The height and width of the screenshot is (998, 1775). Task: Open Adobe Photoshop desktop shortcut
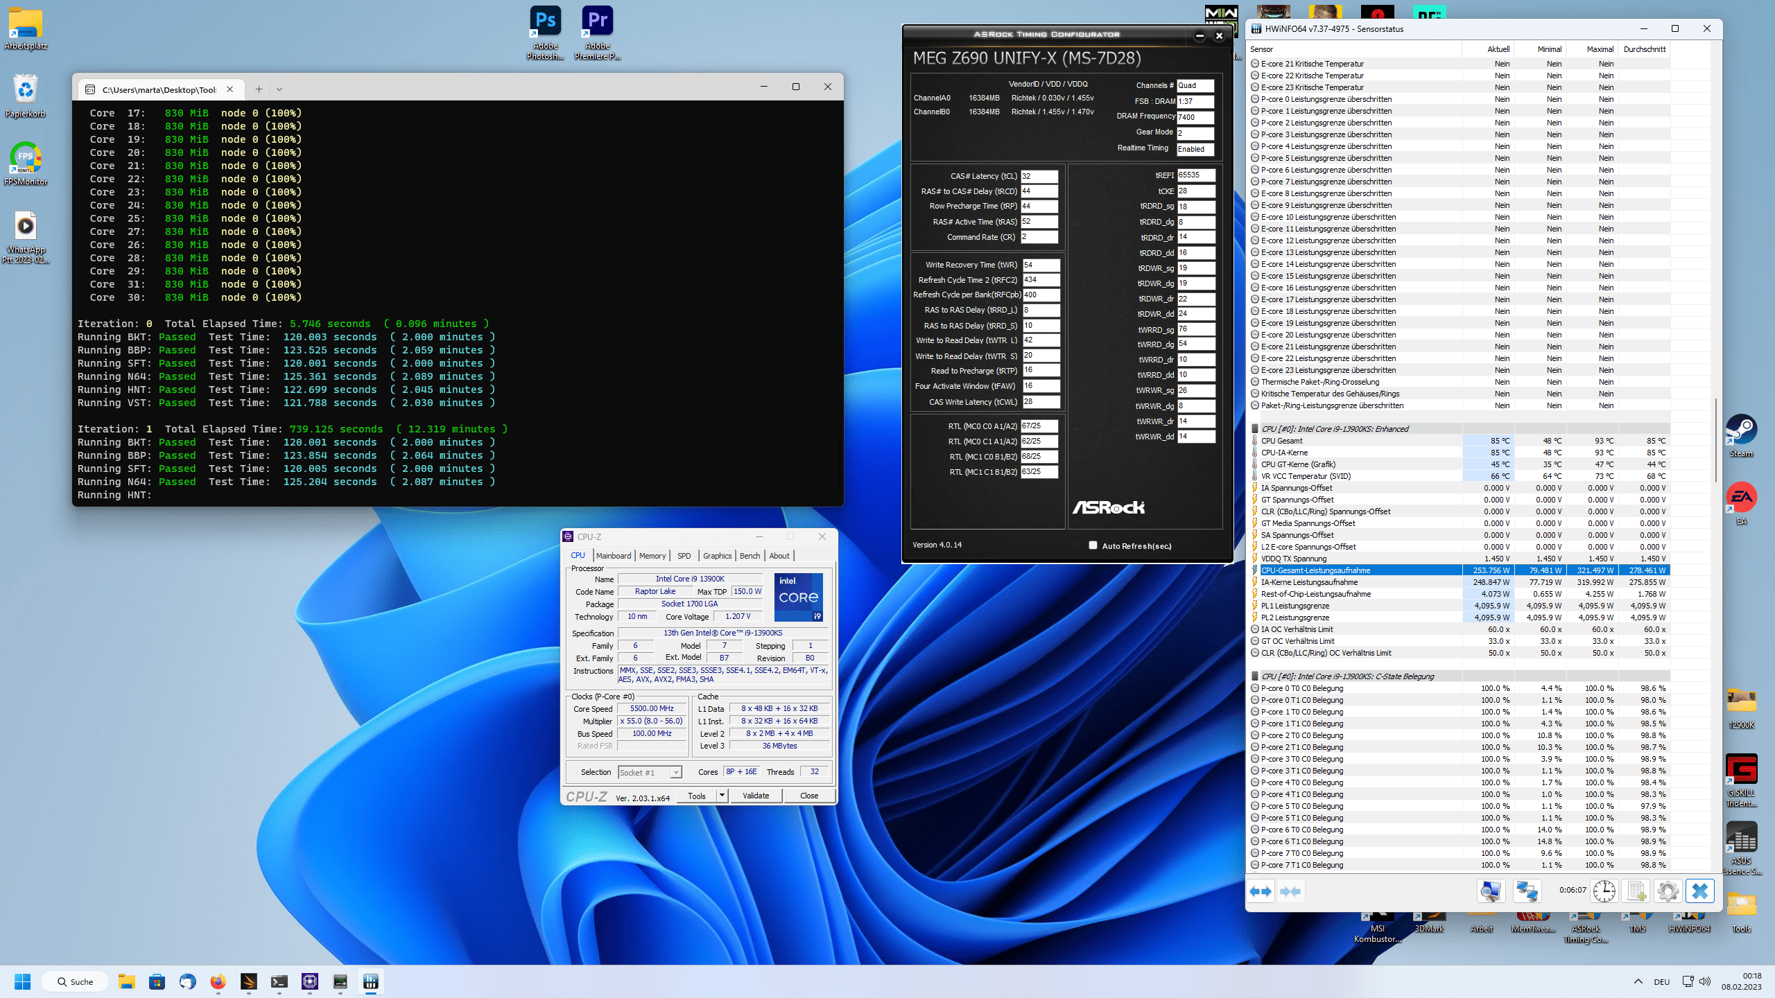click(546, 33)
